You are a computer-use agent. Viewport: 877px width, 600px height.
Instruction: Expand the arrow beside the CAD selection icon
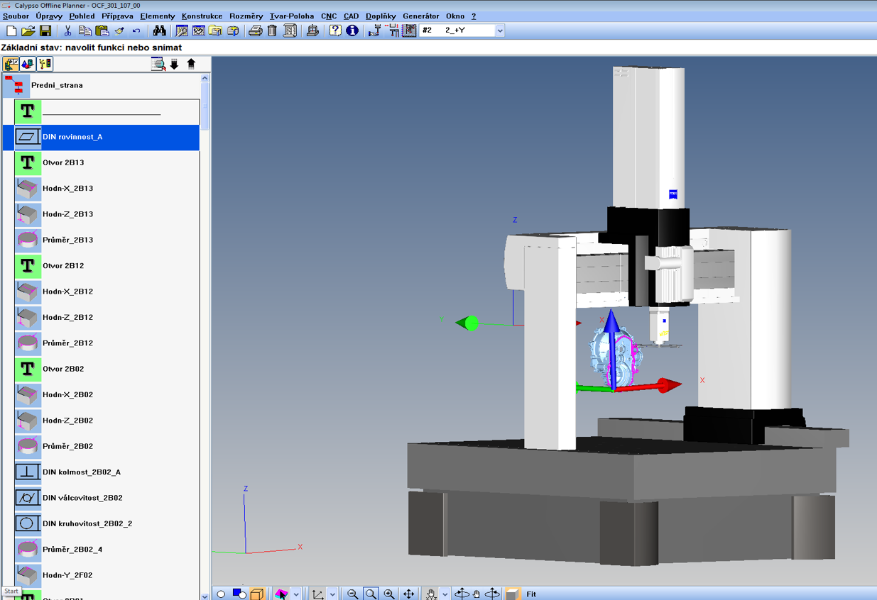296,594
